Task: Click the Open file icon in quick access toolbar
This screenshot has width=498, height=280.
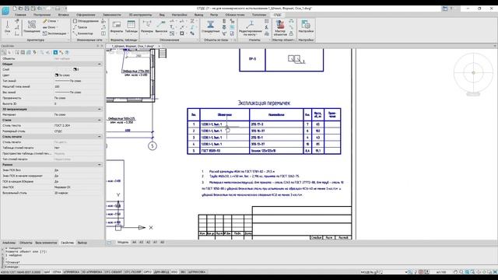Action: click(x=21, y=9)
